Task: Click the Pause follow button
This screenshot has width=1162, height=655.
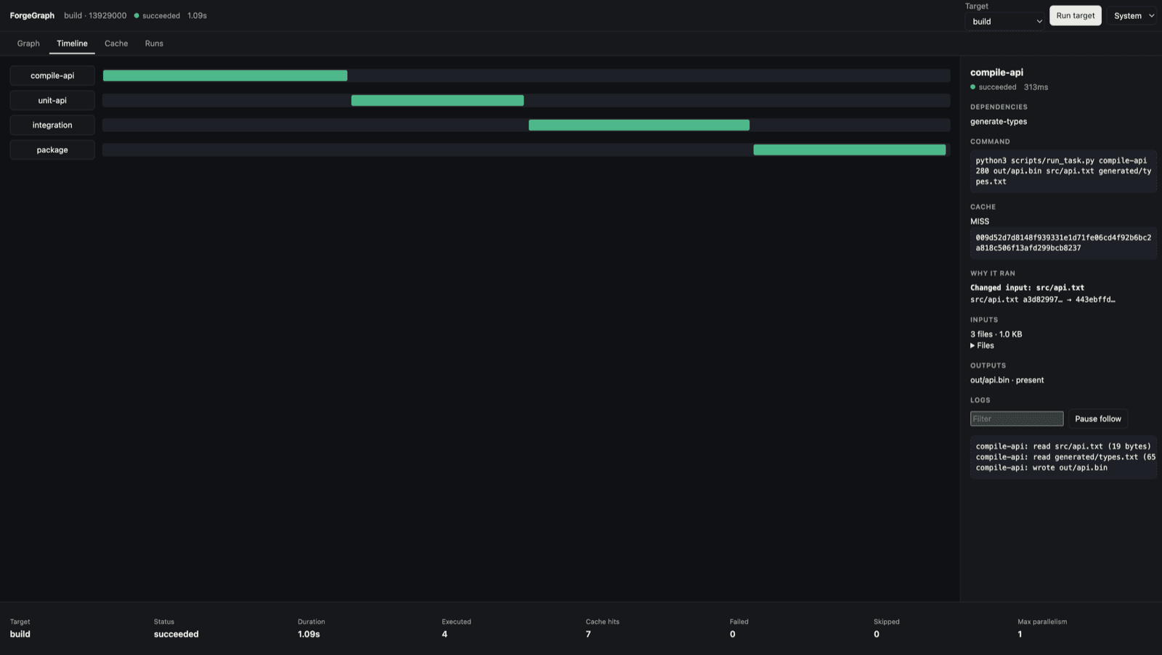Action: pyautogui.click(x=1097, y=419)
